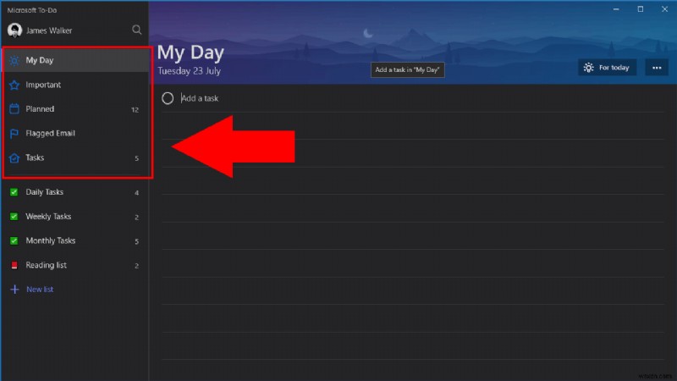
Task: Click the For today suggestions button
Action: (x=607, y=68)
